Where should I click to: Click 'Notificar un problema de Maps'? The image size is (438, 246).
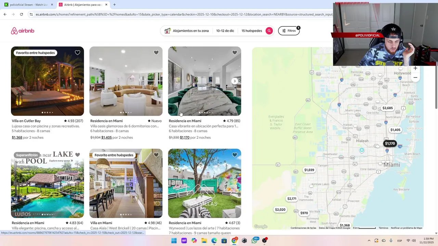tap(407, 228)
